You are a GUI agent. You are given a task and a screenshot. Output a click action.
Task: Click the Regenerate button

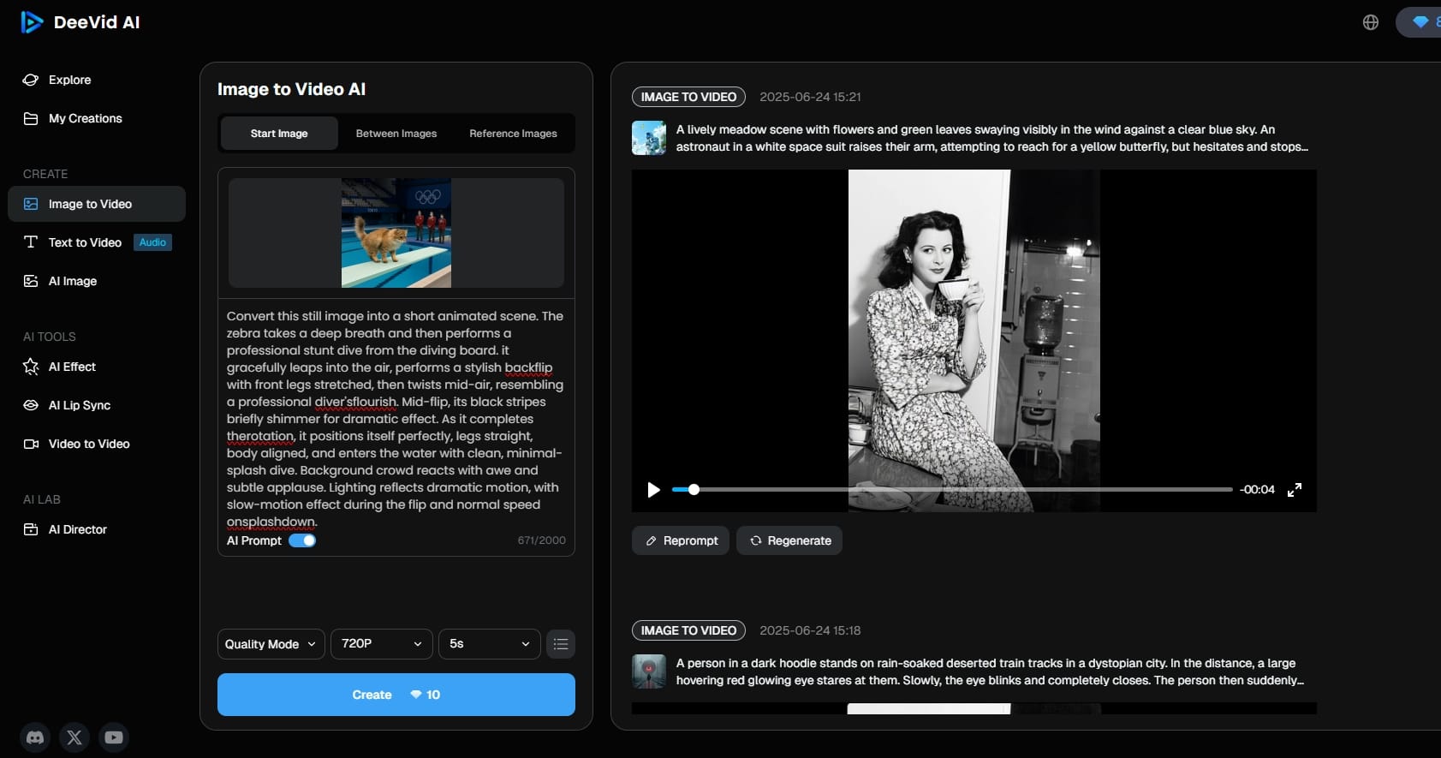click(x=789, y=540)
